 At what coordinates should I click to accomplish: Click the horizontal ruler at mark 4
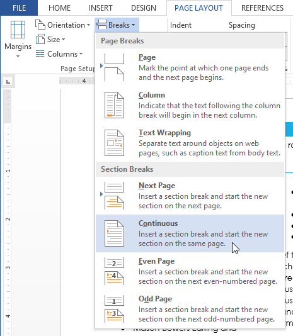[x=84, y=81]
